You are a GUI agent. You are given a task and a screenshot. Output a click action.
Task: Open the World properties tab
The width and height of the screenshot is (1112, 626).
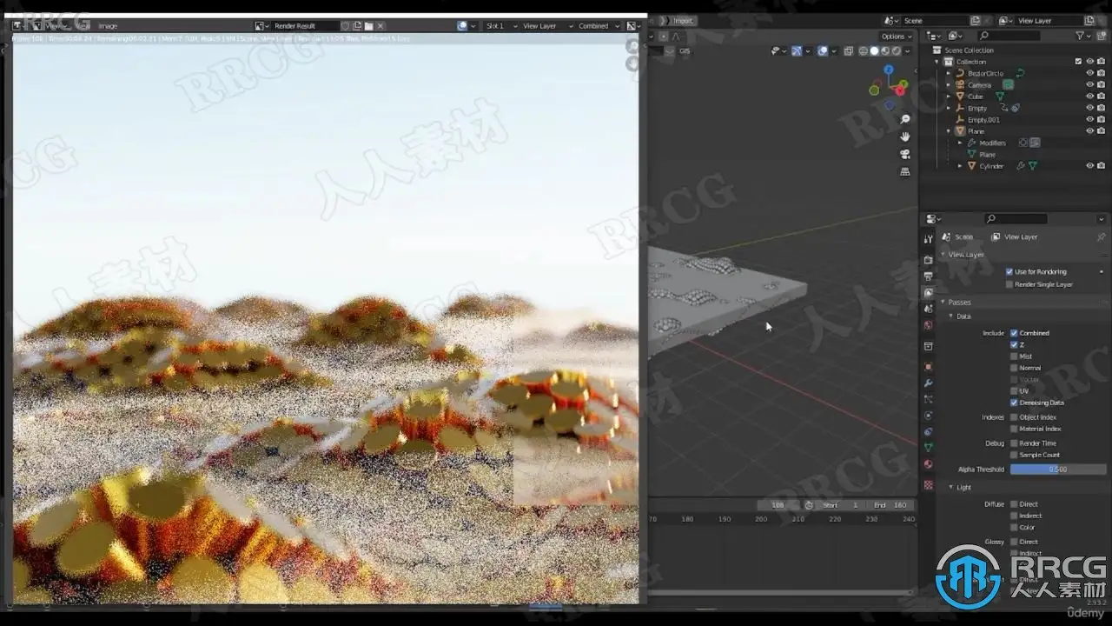click(928, 325)
